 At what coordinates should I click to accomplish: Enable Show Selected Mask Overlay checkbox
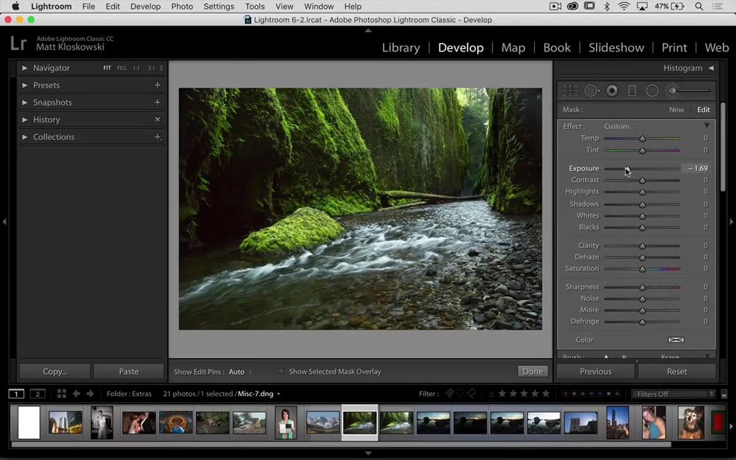(x=281, y=372)
